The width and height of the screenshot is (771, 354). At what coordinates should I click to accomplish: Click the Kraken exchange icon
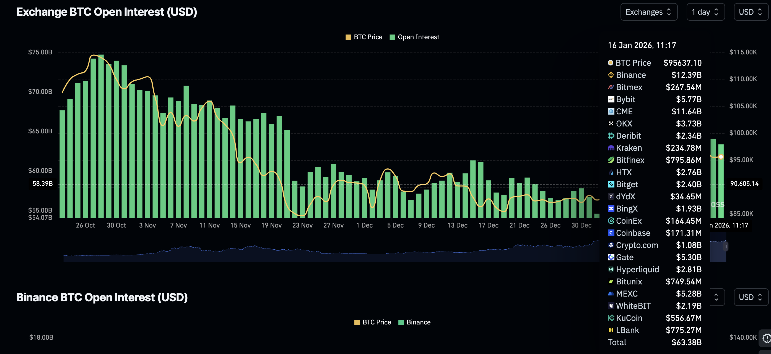[611, 147]
